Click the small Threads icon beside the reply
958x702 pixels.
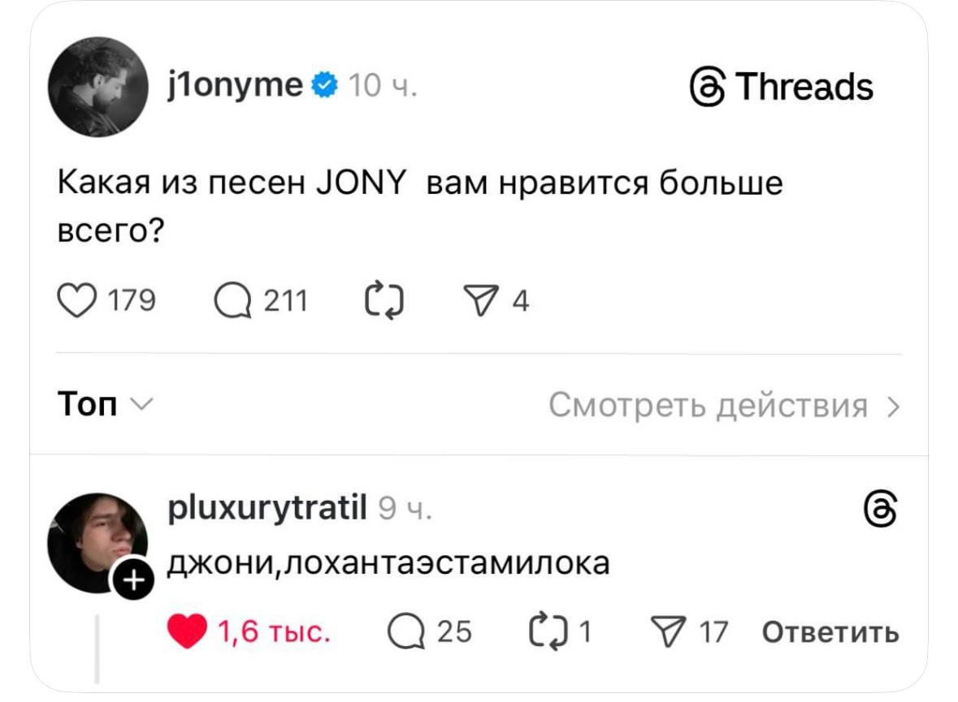coord(879,512)
